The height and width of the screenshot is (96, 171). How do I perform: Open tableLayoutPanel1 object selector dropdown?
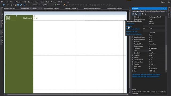[166, 11]
